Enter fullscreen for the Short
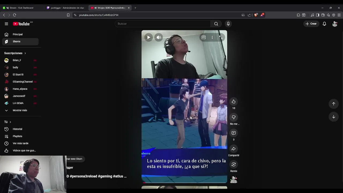 (221, 37)
